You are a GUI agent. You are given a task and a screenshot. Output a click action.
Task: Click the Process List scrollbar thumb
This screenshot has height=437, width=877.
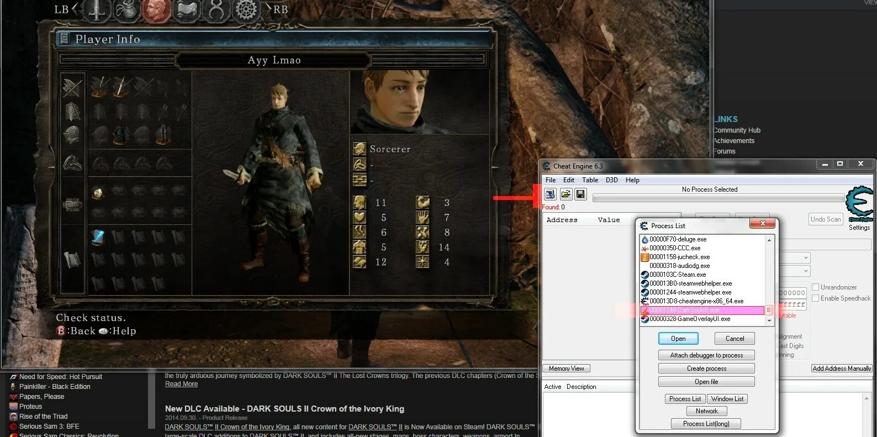(x=769, y=310)
